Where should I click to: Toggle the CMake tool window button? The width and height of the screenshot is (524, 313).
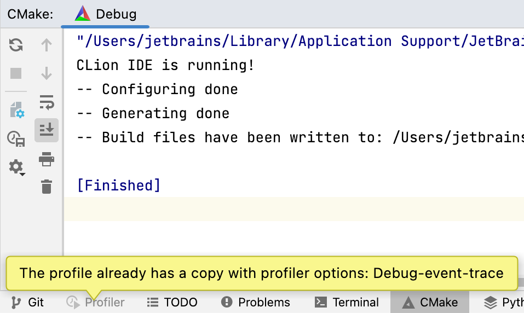(x=430, y=302)
